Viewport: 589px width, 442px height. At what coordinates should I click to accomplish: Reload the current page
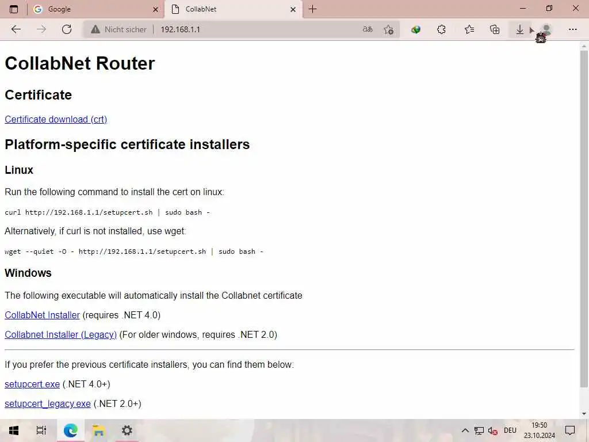click(67, 29)
